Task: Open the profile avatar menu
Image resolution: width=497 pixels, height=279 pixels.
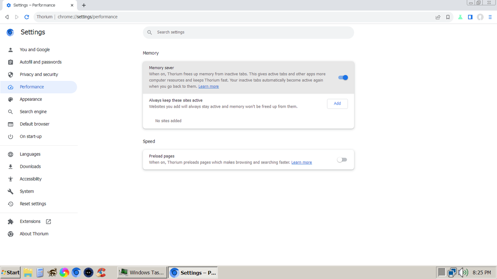Action: 480,17
